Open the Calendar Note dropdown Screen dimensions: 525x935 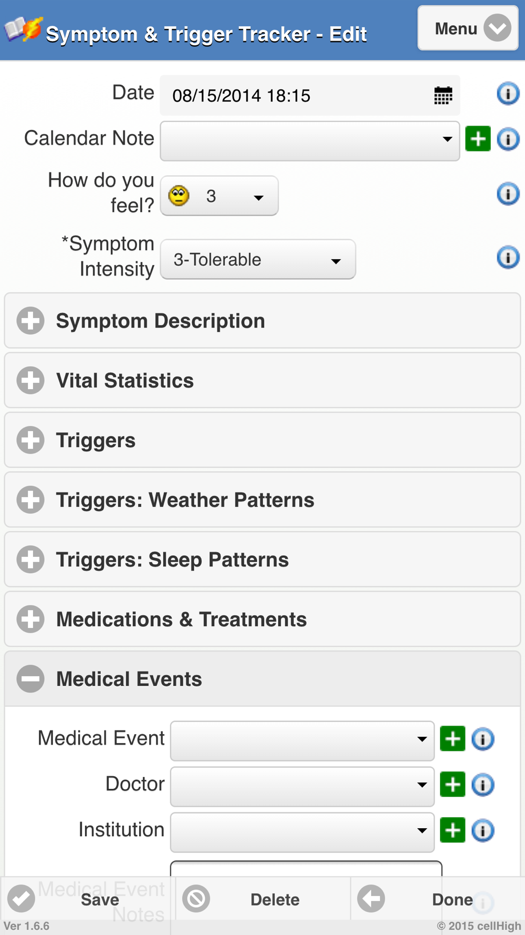pos(310,141)
